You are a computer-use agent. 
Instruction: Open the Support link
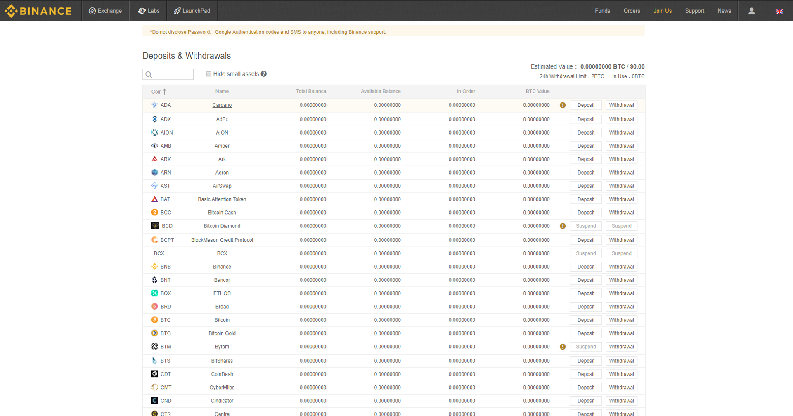694,11
